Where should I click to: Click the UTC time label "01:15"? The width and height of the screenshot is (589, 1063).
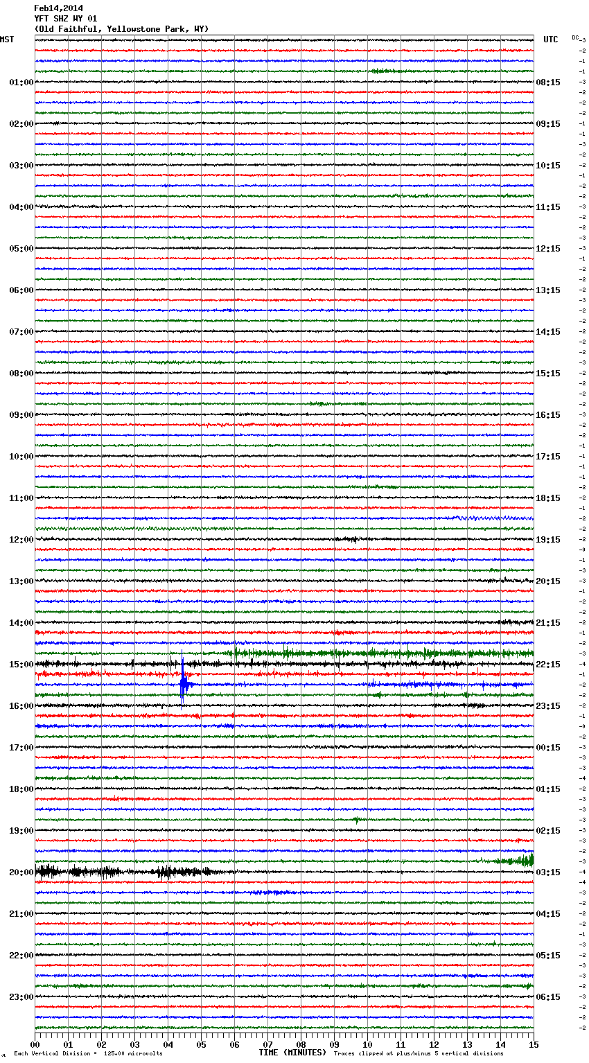548,789
